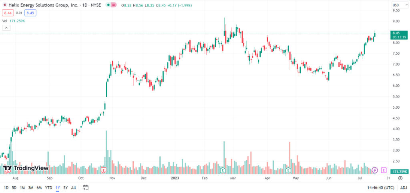Click the purple lightning bolt event icon

pos(375,170)
